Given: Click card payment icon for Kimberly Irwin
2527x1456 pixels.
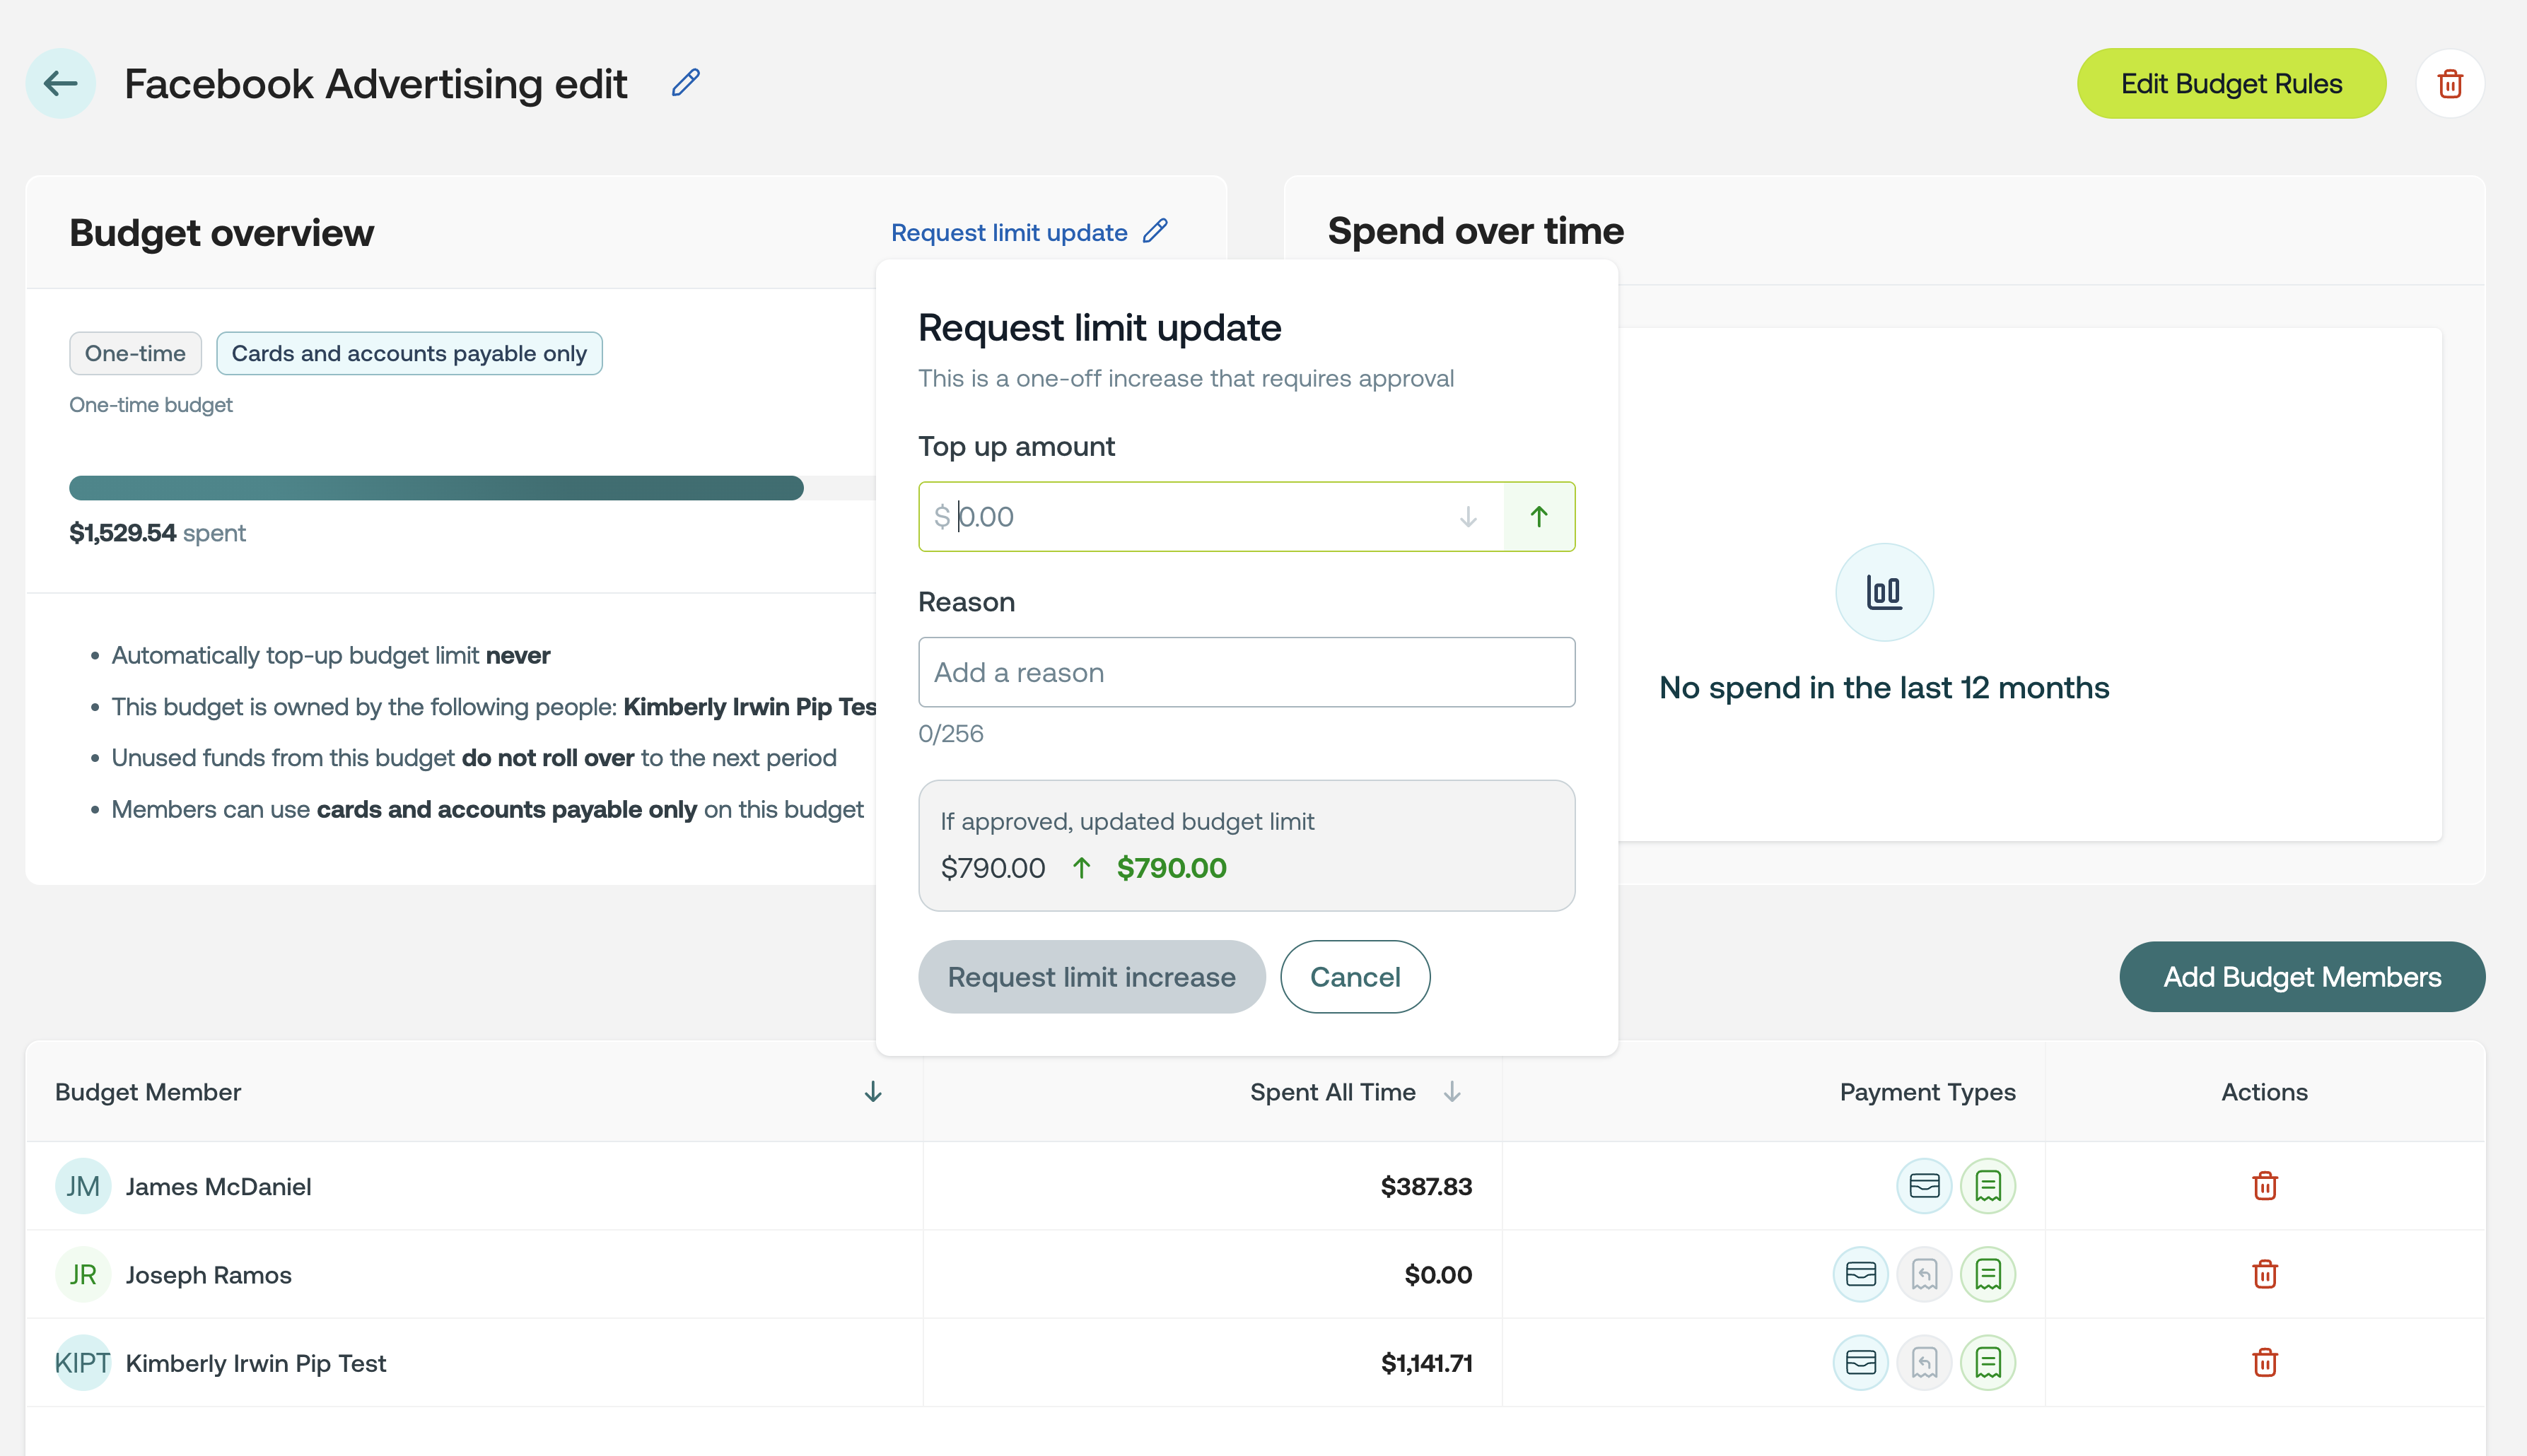Looking at the screenshot, I should pos(1860,1362).
